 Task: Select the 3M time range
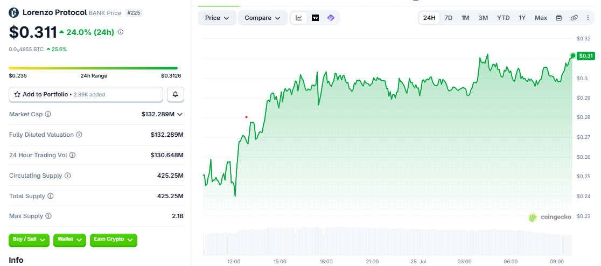[483, 18]
